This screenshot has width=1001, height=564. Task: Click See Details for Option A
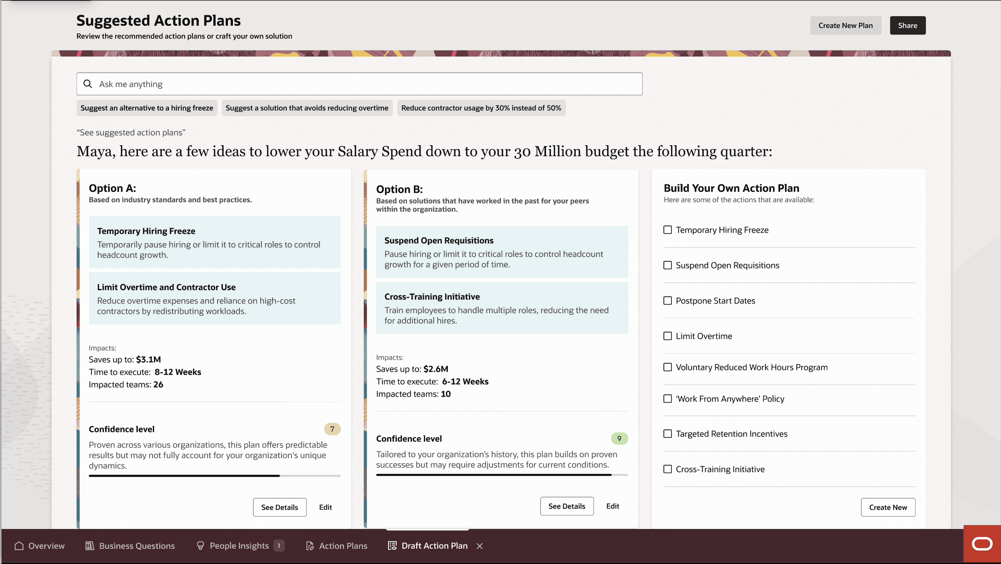pyautogui.click(x=280, y=507)
